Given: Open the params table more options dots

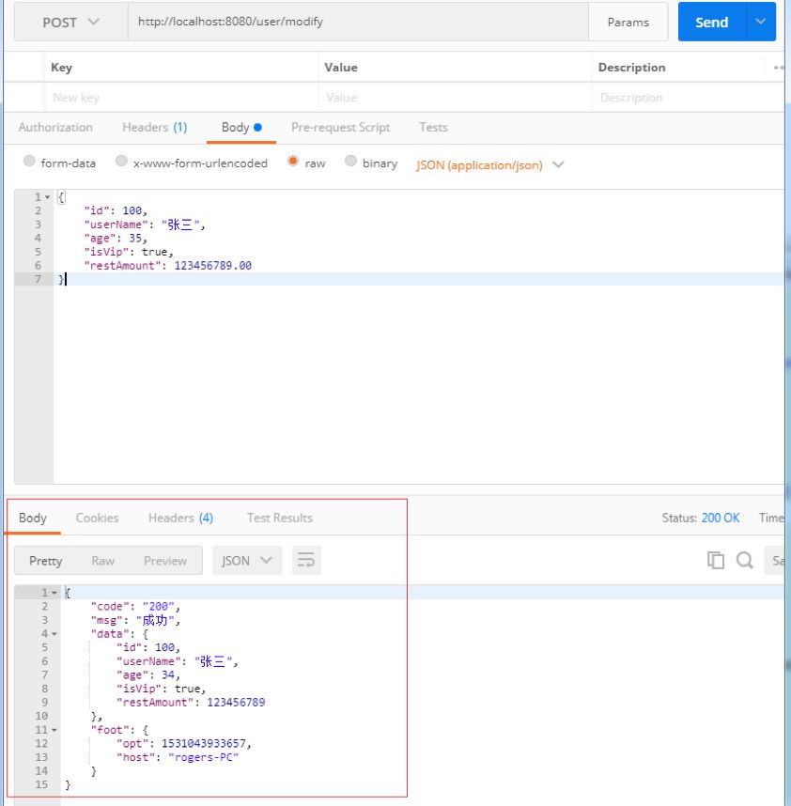Looking at the screenshot, I should [x=778, y=68].
